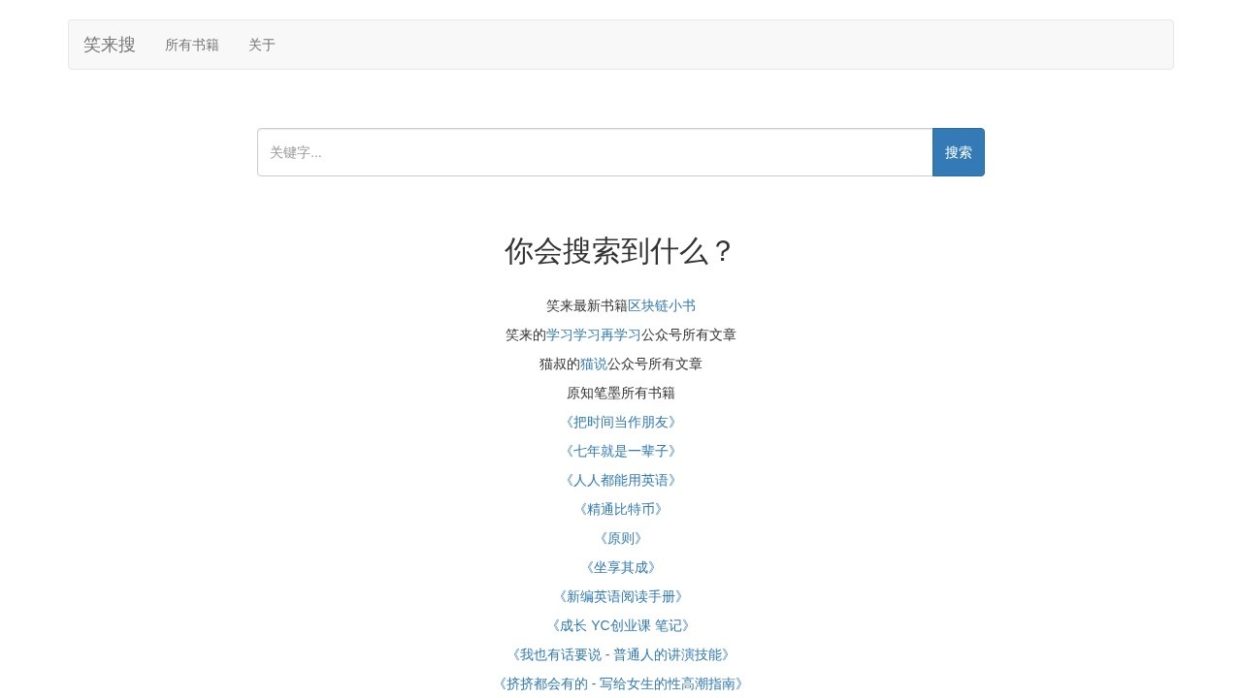Click the 猫说 公众号 link
The height and width of the screenshot is (698, 1242).
pyautogui.click(x=593, y=364)
